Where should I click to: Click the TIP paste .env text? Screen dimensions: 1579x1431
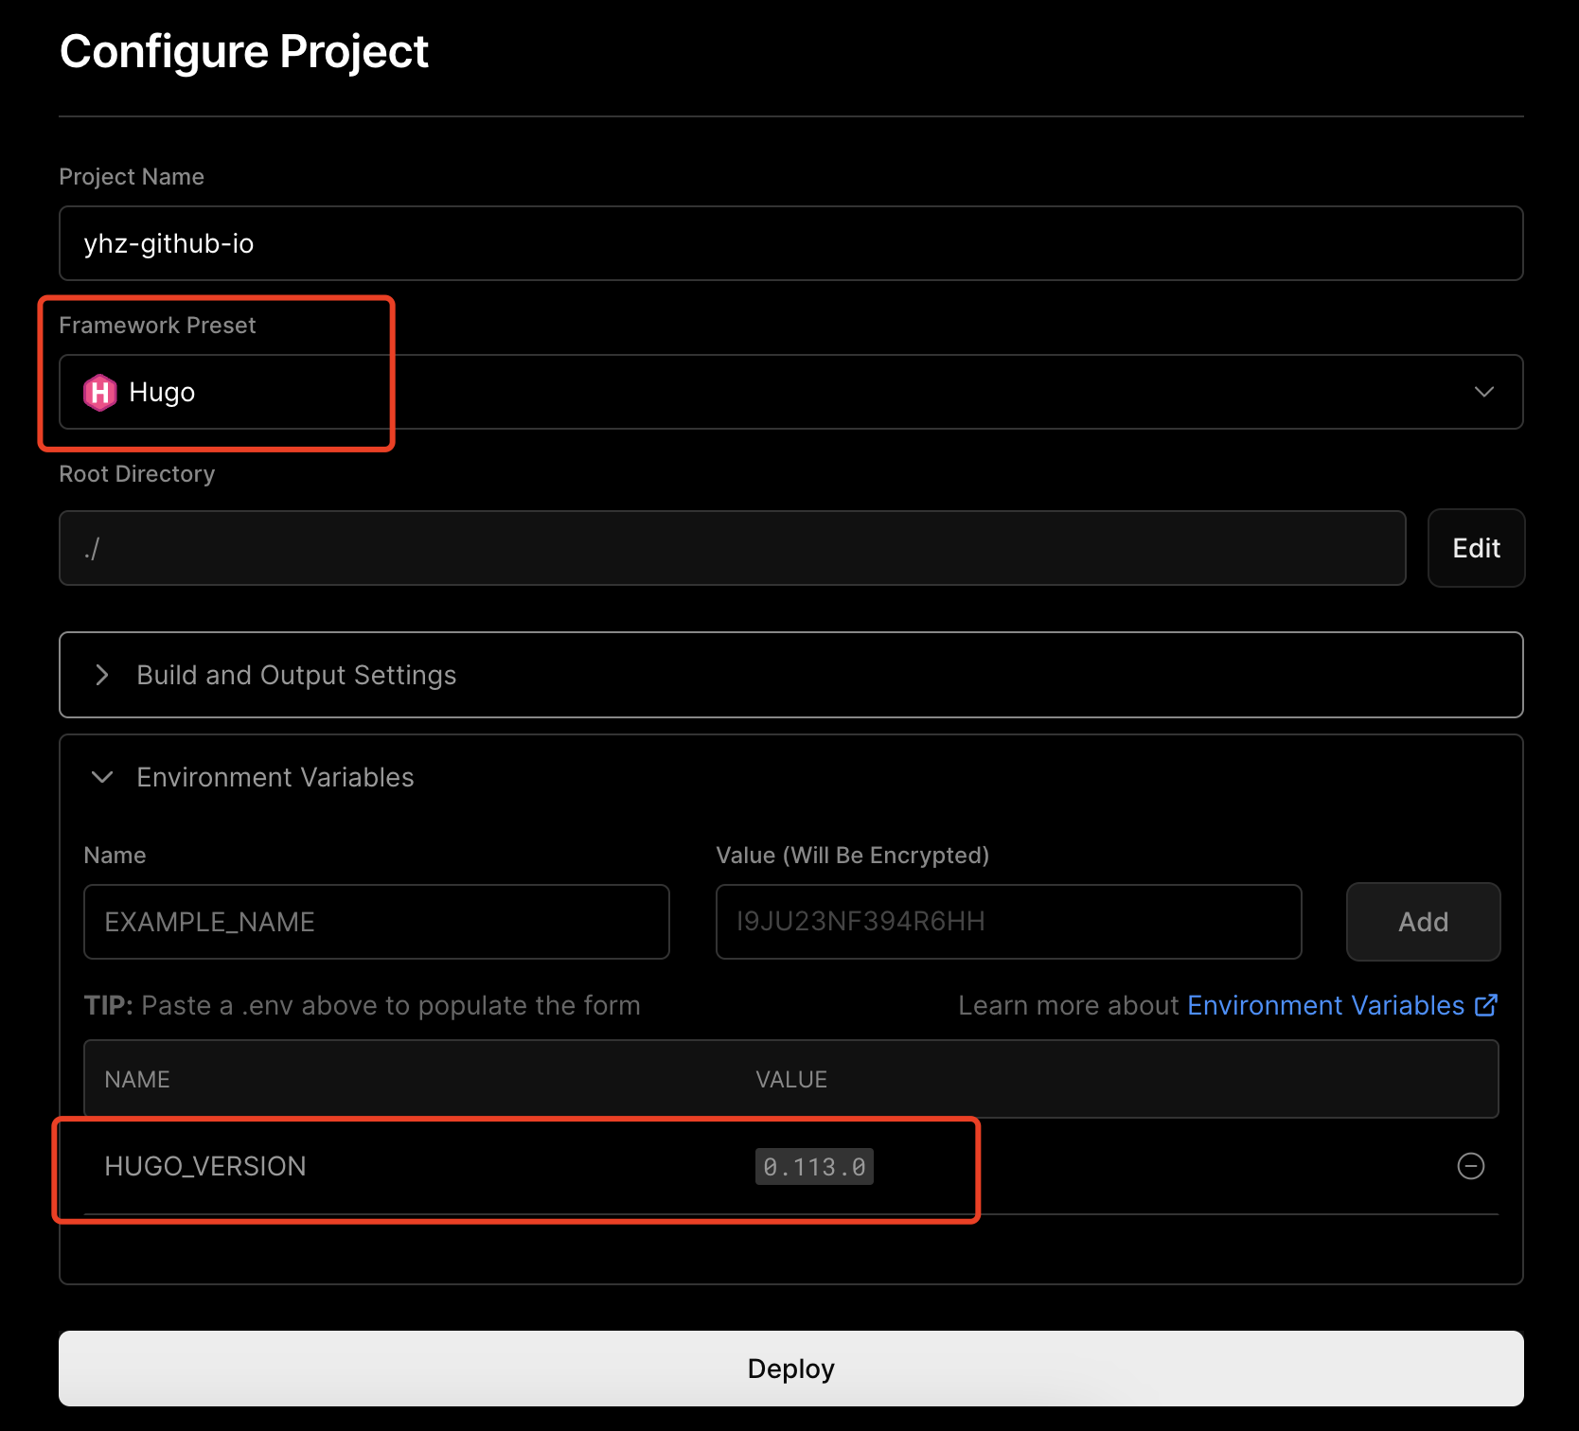click(x=362, y=1005)
